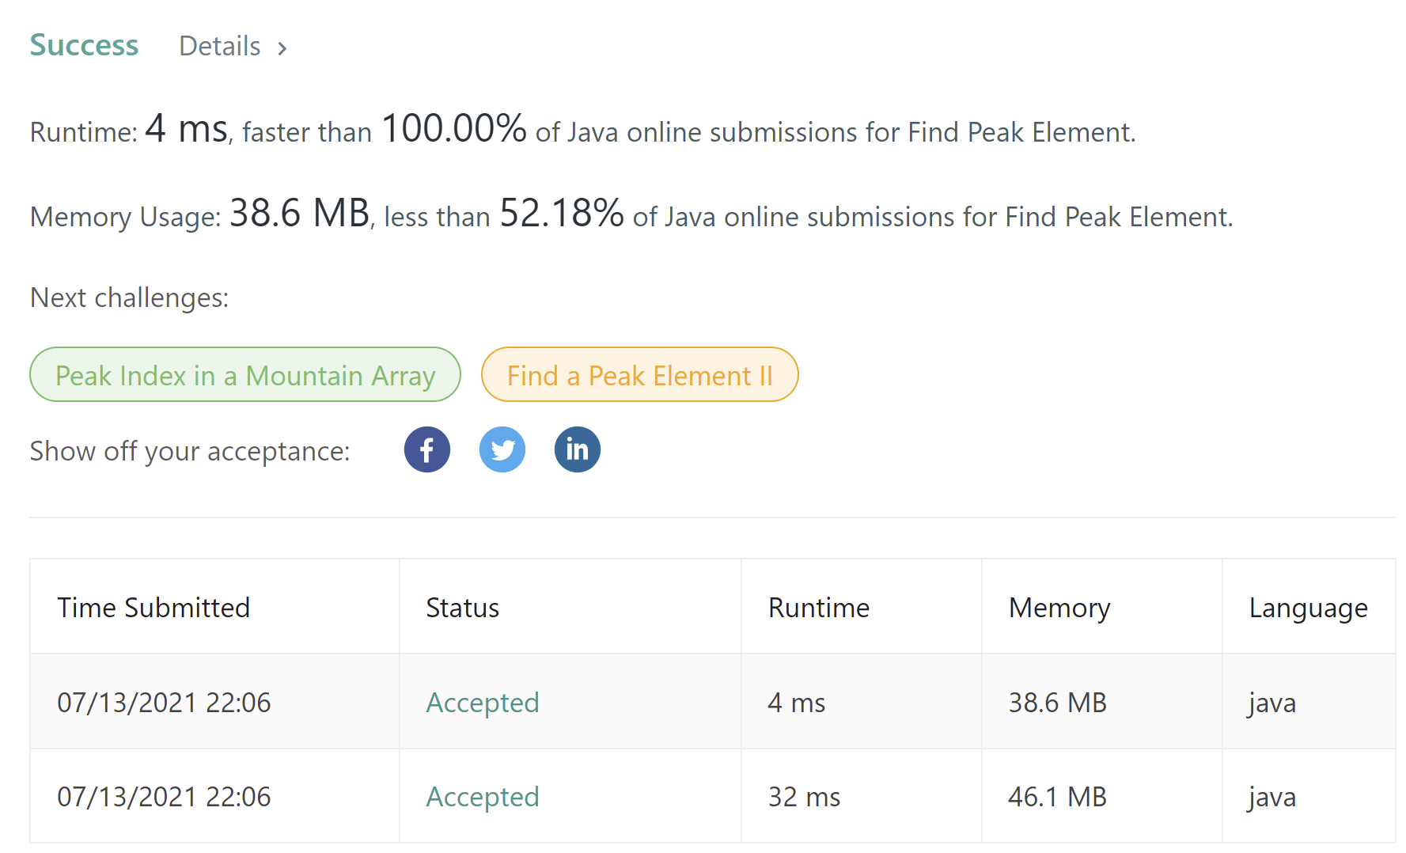Select the 46.1 MB memory cell
The image size is (1406, 853).
pos(1057,797)
